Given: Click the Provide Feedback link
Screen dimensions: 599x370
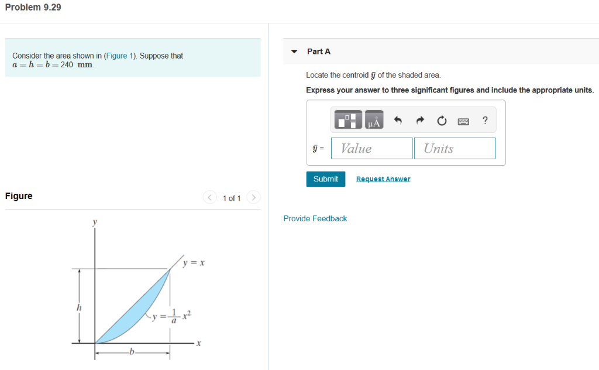Looking at the screenshot, I should [315, 218].
